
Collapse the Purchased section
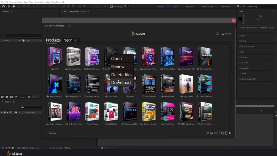[x=48, y=43]
